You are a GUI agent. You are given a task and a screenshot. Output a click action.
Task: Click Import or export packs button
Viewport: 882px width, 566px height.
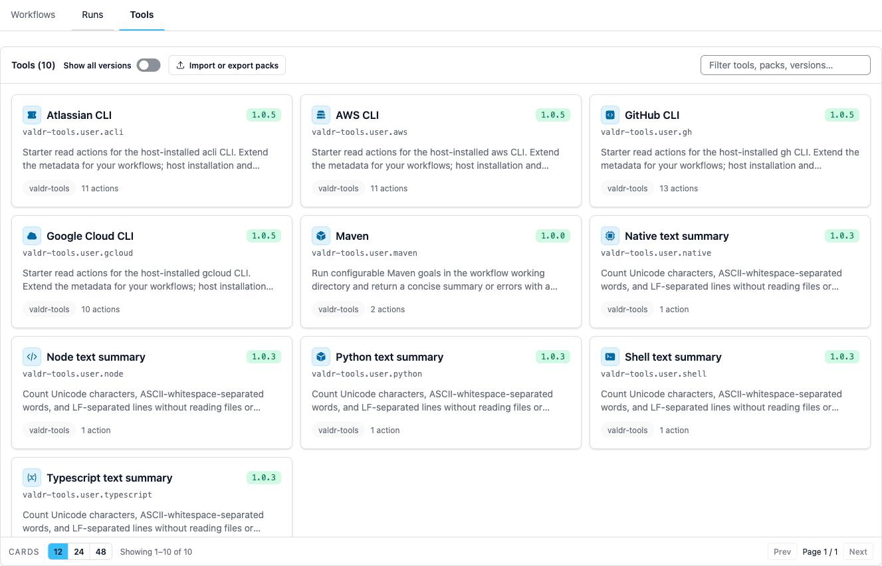click(227, 65)
